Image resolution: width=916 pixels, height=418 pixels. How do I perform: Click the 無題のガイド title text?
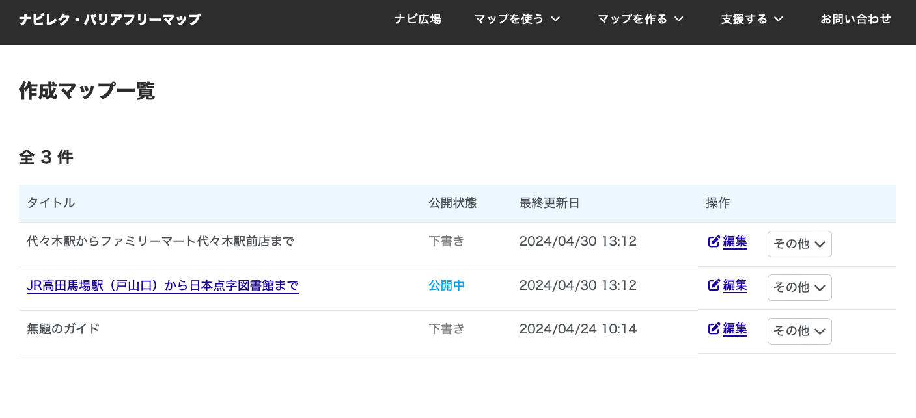tap(63, 329)
